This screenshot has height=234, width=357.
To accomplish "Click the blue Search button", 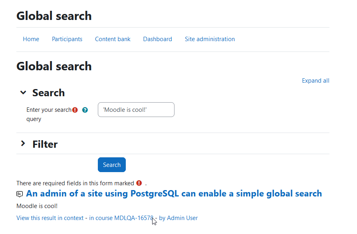I will 112,165.
